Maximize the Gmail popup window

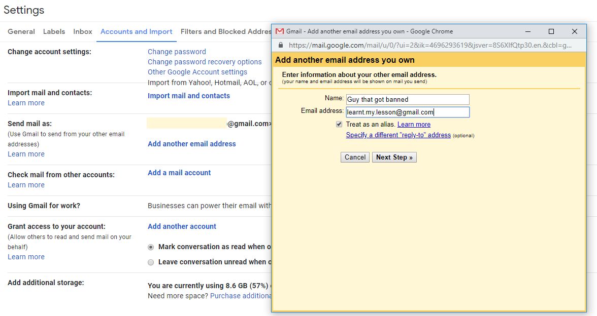(x=551, y=31)
